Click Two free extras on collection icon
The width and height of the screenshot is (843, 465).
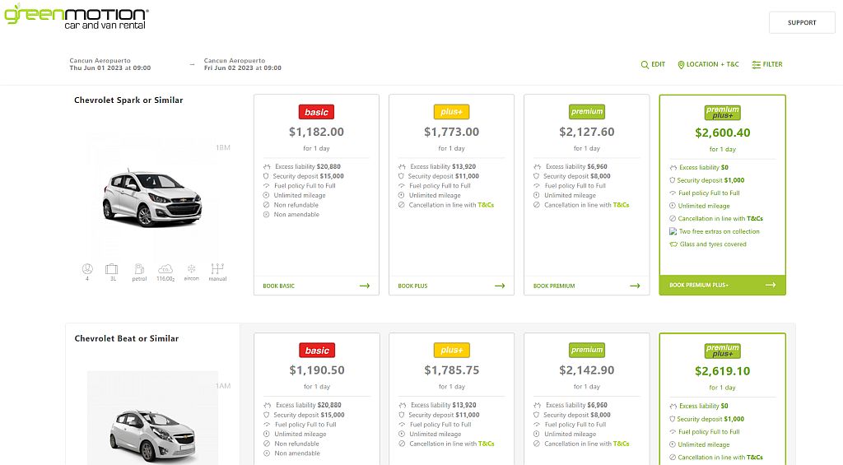coord(673,232)
